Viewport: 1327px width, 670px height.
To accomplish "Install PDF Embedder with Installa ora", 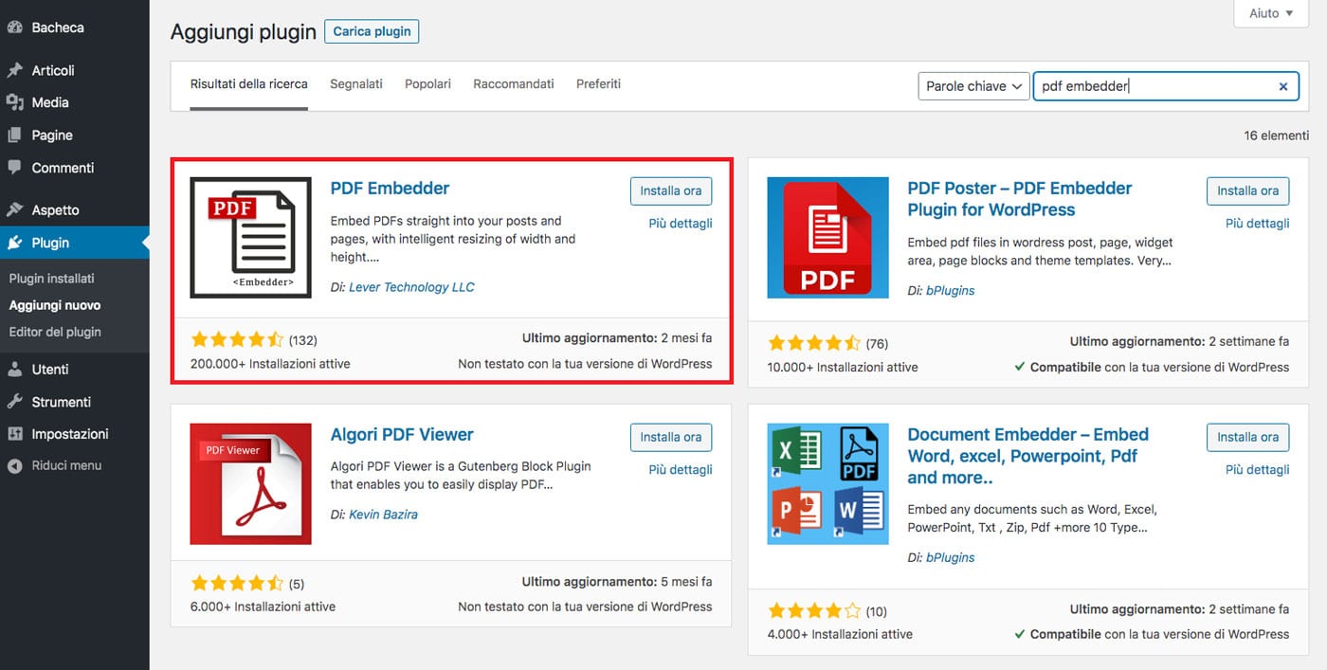I will [x=671, y=190].
